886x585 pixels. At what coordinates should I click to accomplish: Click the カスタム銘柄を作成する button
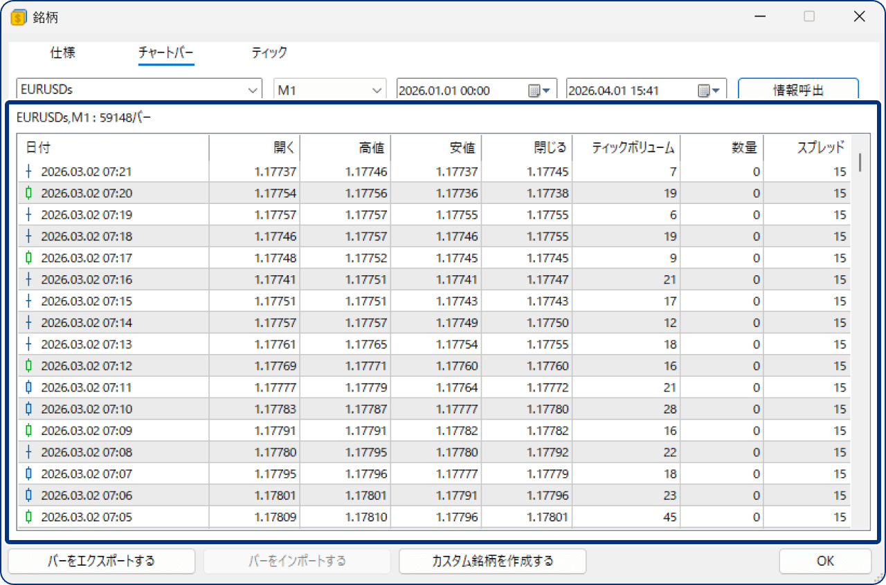click(x=492, y=561)
